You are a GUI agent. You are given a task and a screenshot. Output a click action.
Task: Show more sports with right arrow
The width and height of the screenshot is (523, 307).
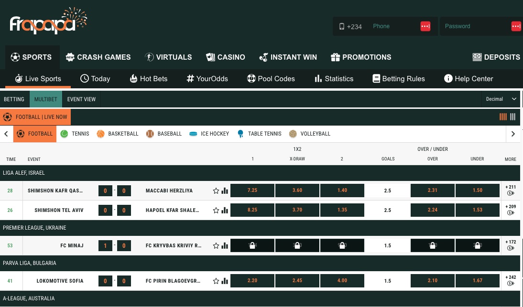(x=513, y=134)
